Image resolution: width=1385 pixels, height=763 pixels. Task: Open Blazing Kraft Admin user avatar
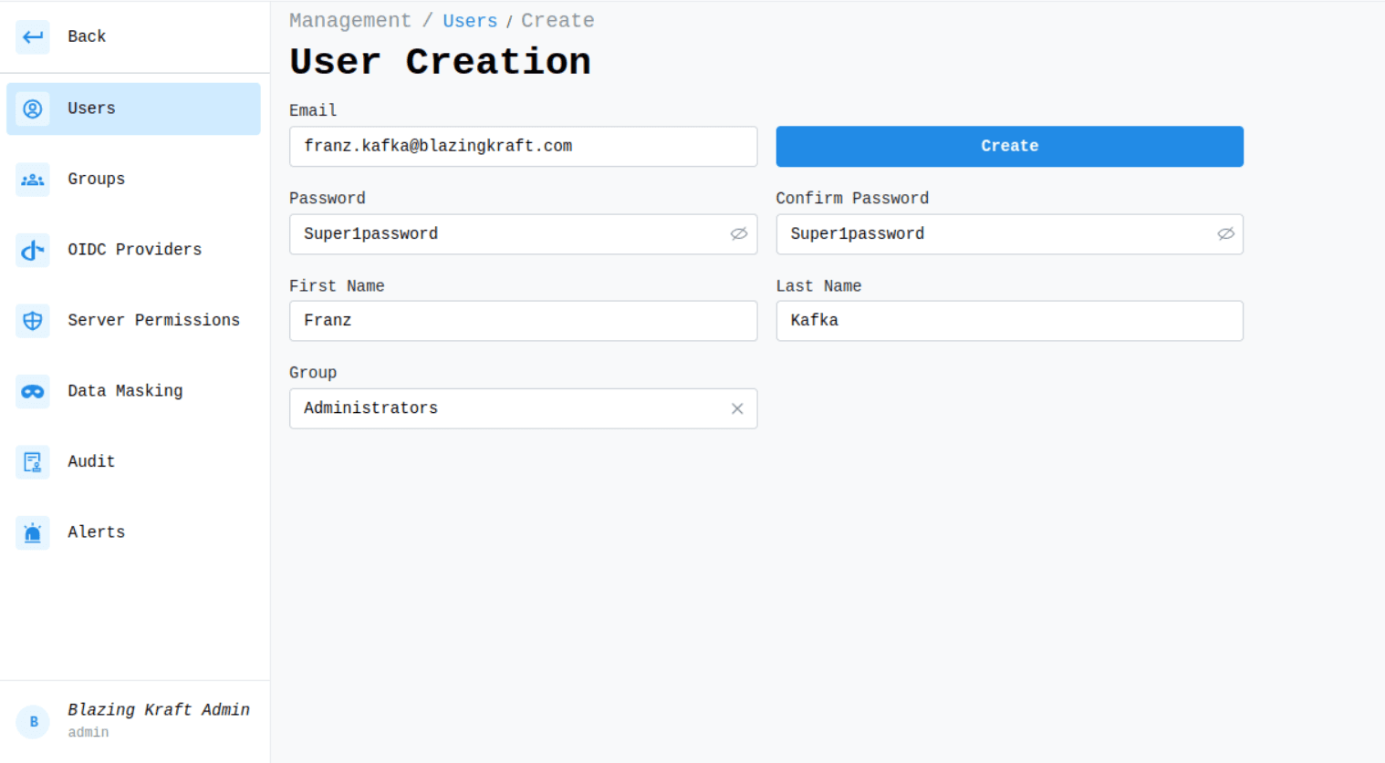[x=34, y=722]
